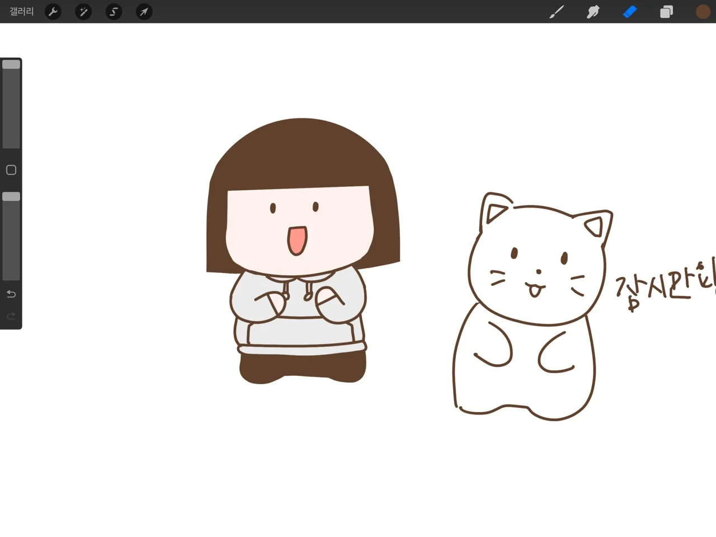Screen dimensions: 716x537
Task: Open the Layers panel
Action: (666, 11)
